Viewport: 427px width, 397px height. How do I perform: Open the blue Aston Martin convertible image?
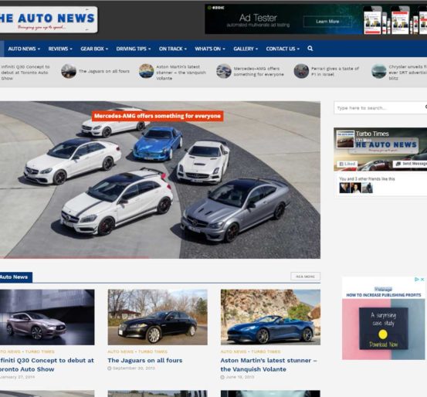[270, 317]
